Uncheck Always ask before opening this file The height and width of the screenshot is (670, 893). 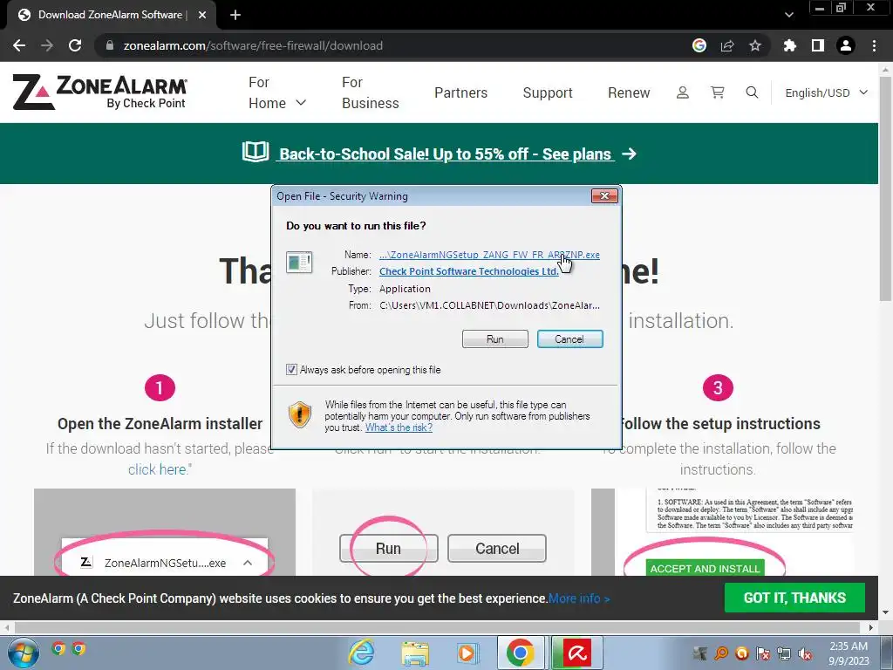tap(291, 370)
